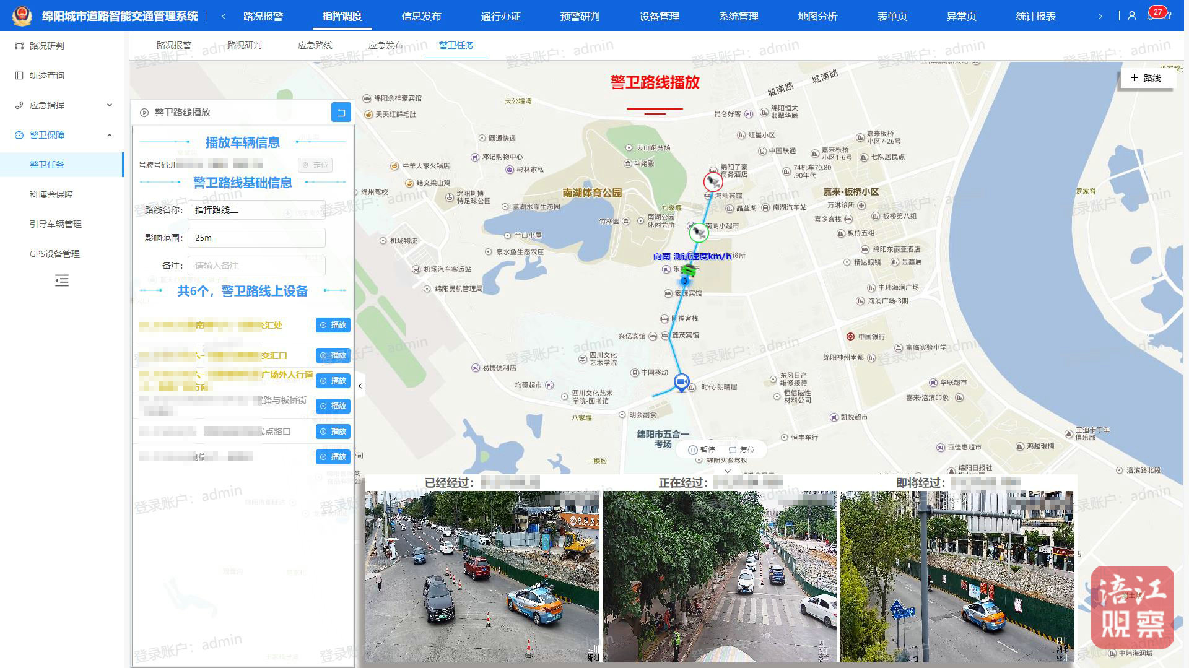Click the red-circled camera marker on map
Screen dimensions: 1189x668
point(713,182)
